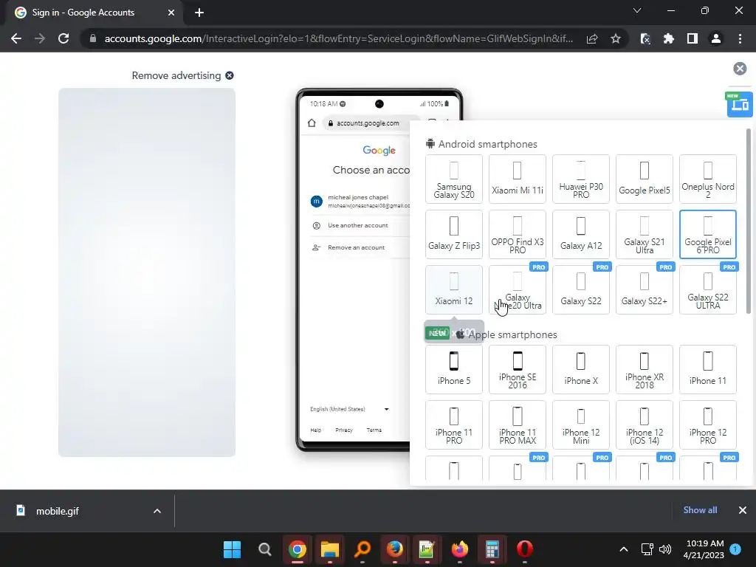
Task: Pick the iPhone 12 Mini device
Action: tap(581, 425)
